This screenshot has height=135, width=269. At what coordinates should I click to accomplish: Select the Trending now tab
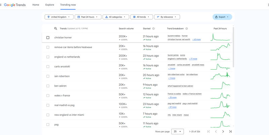(68, 5)
